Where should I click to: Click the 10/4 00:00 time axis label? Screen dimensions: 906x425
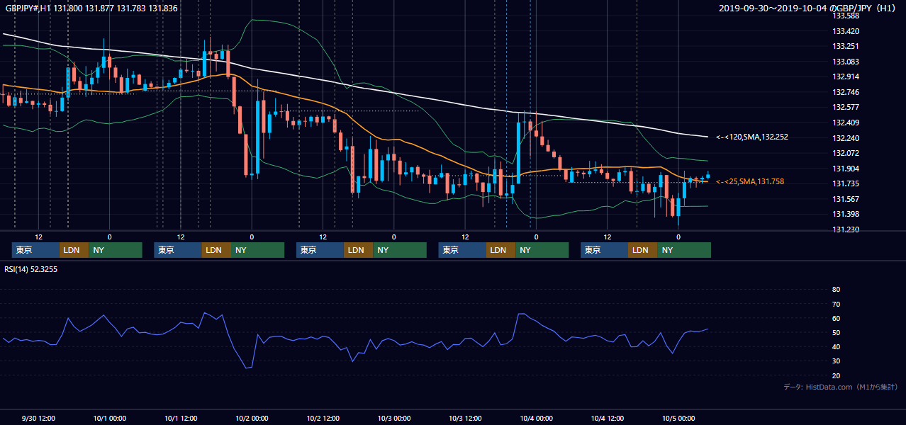[x=536, y=418]
